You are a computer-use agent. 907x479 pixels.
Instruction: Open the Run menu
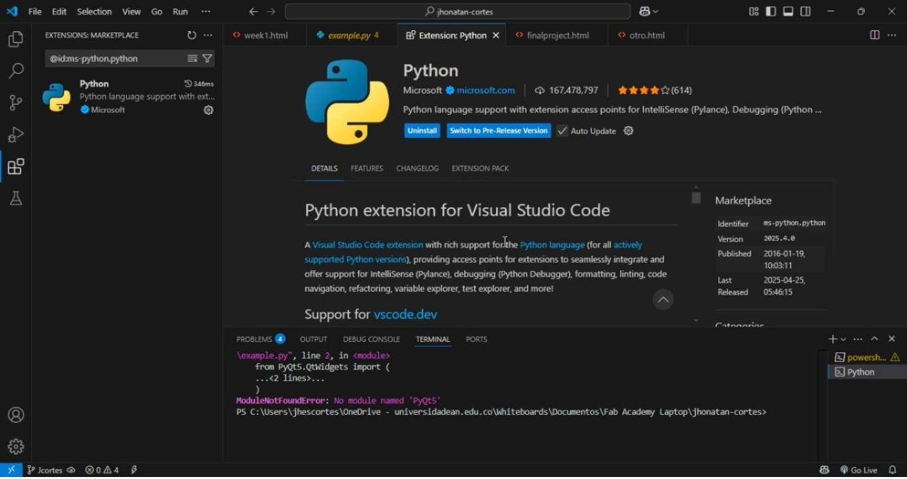click(x=180, y=11)
